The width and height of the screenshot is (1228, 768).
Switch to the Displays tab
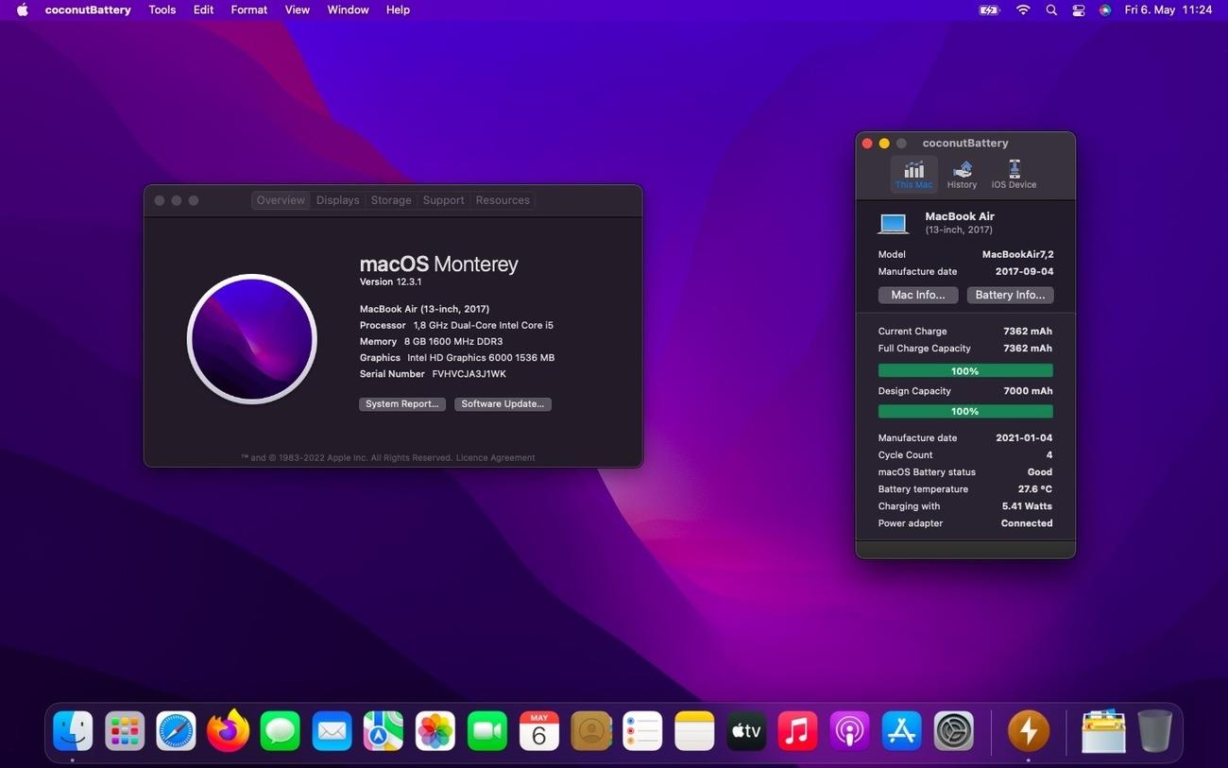point(338,200)
